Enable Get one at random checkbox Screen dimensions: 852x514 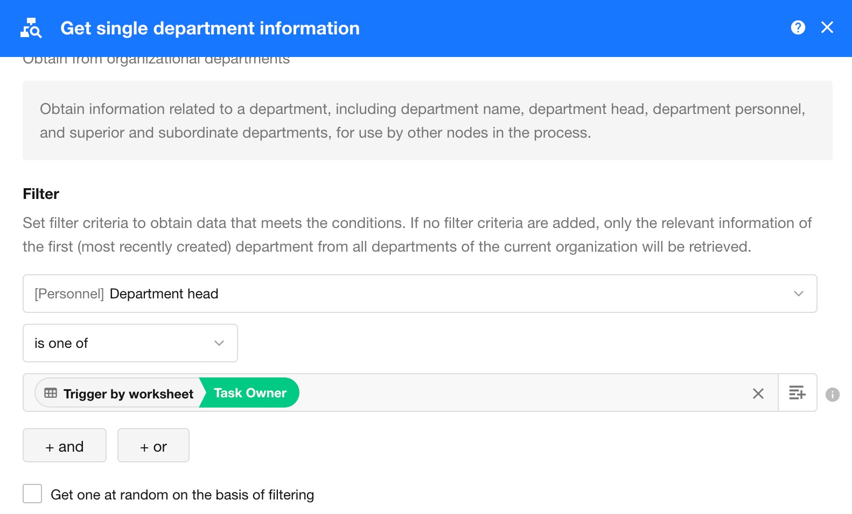point(32,494)
